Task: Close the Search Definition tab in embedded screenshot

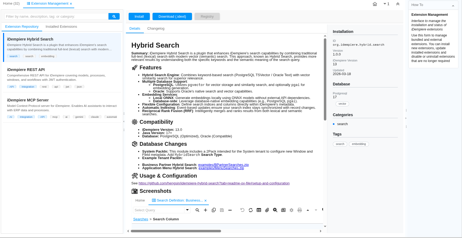Action: coord(206,201)
